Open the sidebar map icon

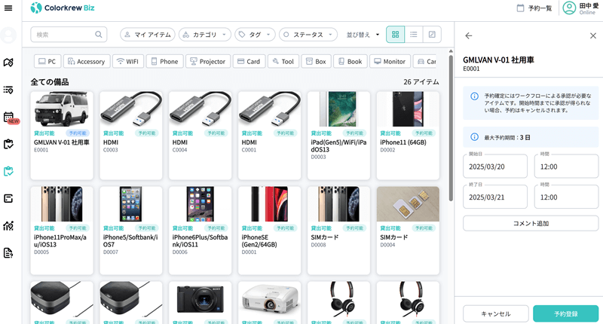pyautogui.click(x=8, y=63)
